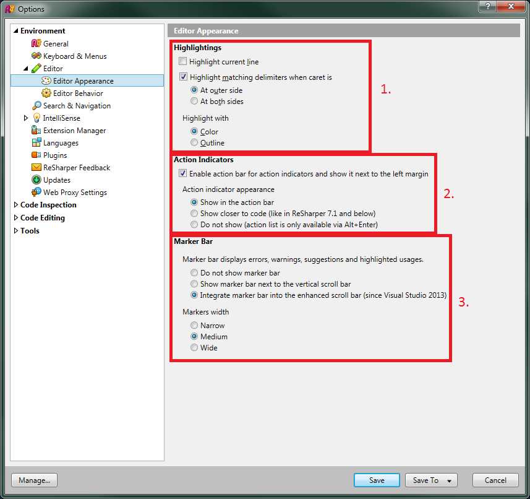
Task: Expand the Tools section
Action: tap(17, 230)
